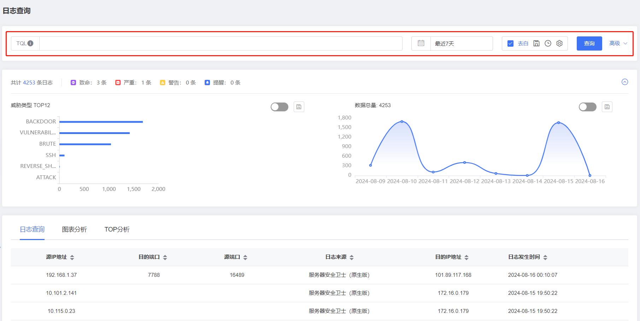Click the 2024-08-15 peak data point

[x=559, y=123]
